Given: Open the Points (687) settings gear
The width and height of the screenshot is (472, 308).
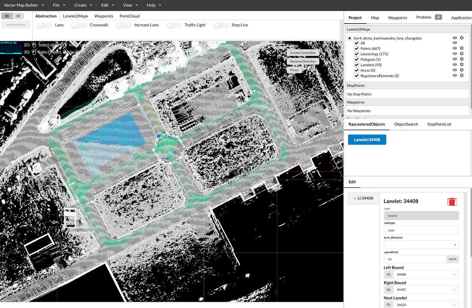Looking at the screenshot, I should pyautogui.click(x=462, y=49).
